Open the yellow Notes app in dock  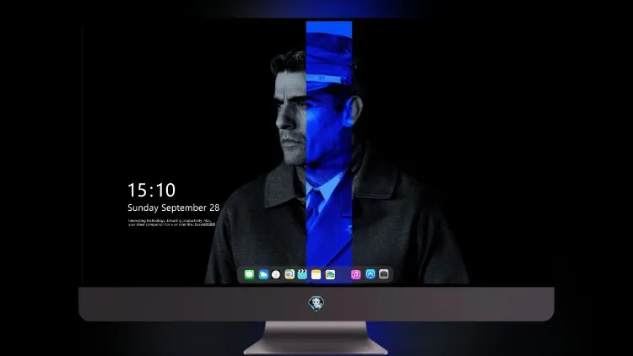316,274
